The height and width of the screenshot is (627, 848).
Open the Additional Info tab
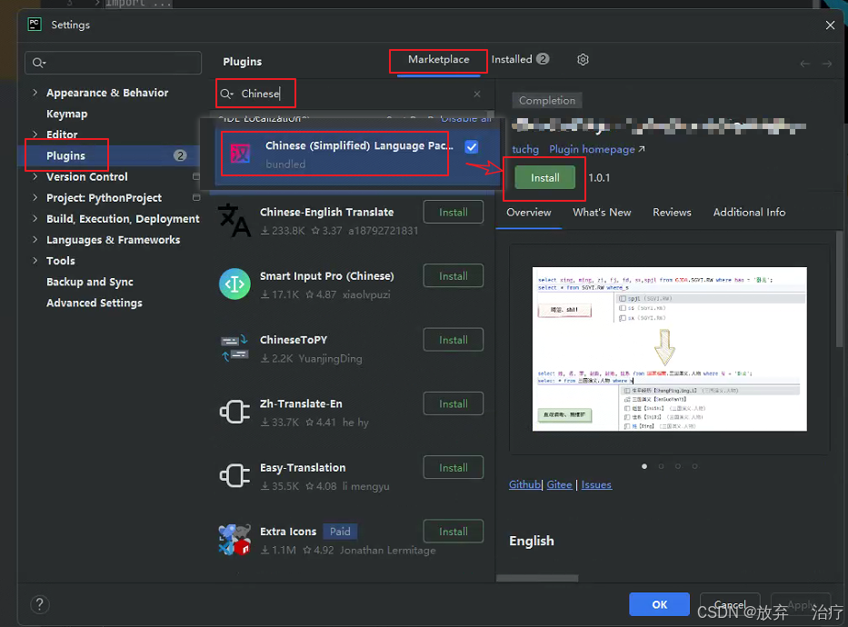[x=749, y=213]
